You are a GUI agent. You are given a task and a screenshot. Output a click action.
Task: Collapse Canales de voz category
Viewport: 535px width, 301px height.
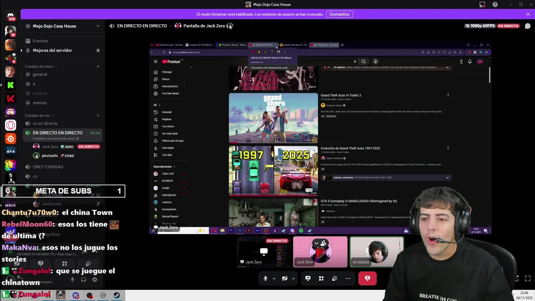pos(39,115)
